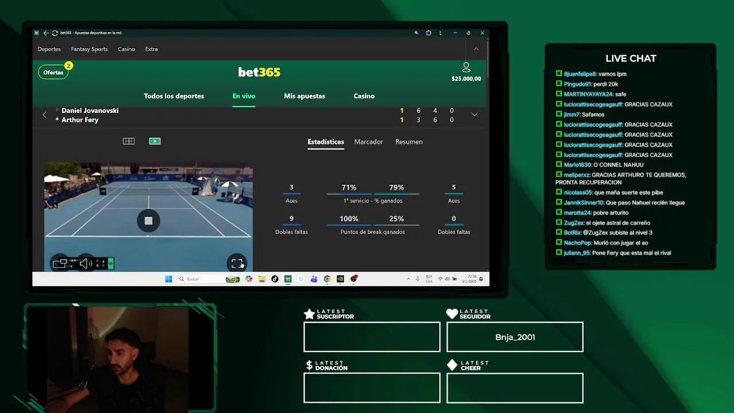
Task: Click the tennis match video thumbnail
Action: pos(149,217)
